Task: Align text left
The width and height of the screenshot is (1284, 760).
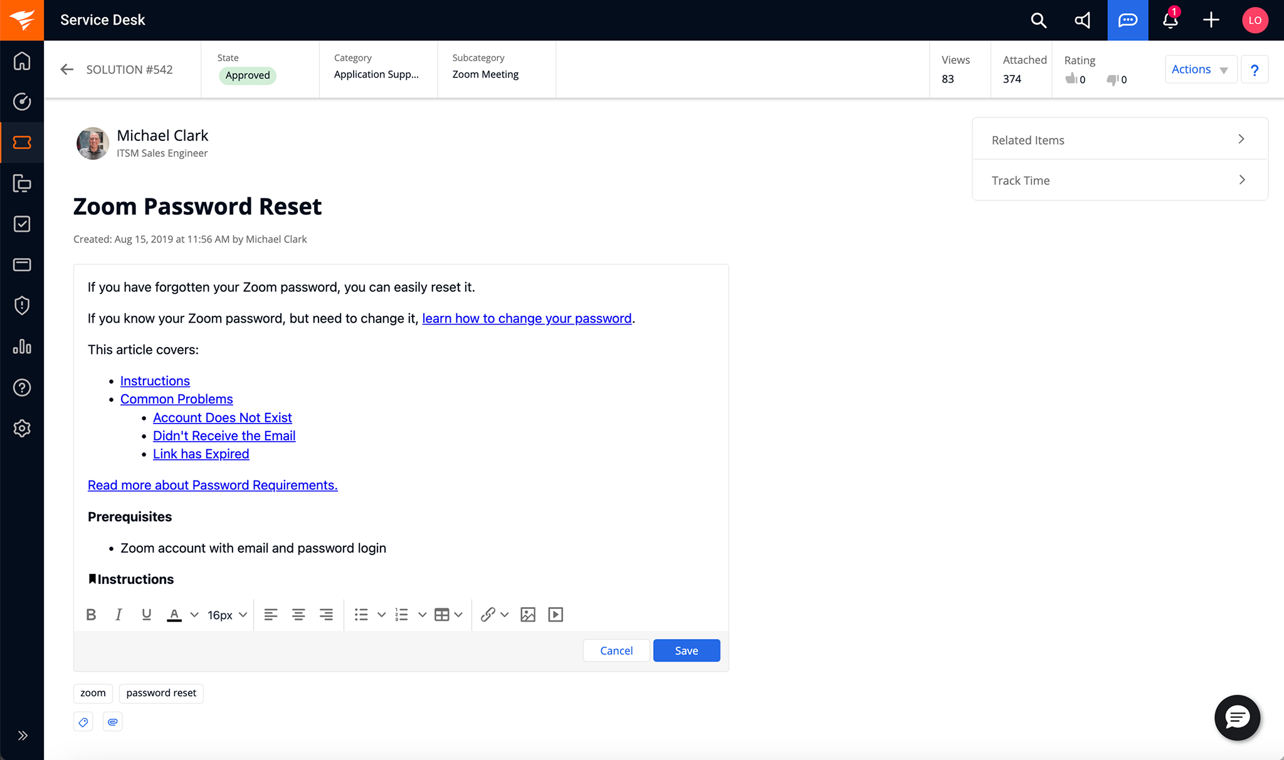Action: (271, 615)
